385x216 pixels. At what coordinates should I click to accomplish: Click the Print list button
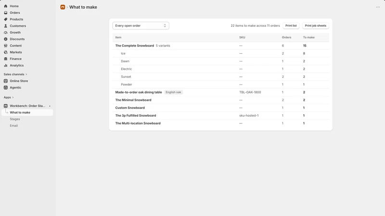pyautogui.click(x=291, y=26)
